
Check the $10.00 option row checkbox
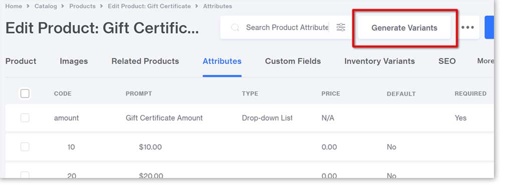tap(25, 147)
